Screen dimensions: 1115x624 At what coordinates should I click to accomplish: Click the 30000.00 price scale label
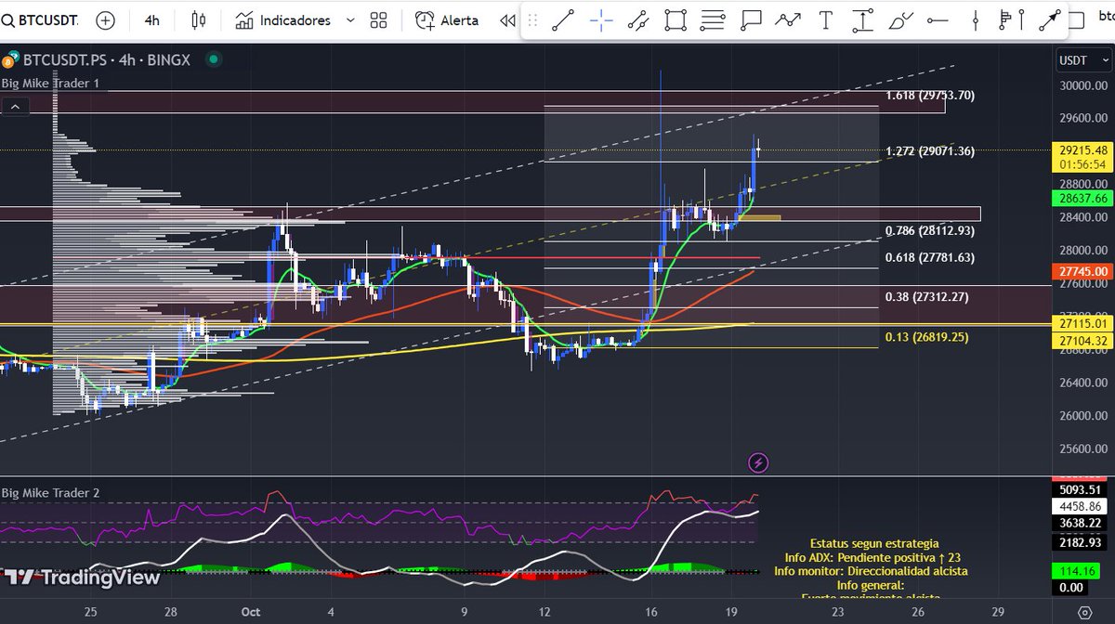click(1083, 85)
